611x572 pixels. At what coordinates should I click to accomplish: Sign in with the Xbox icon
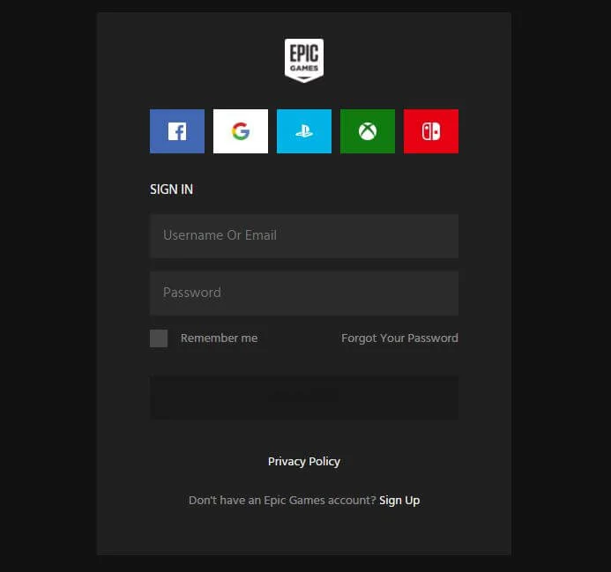click(368, 131)
